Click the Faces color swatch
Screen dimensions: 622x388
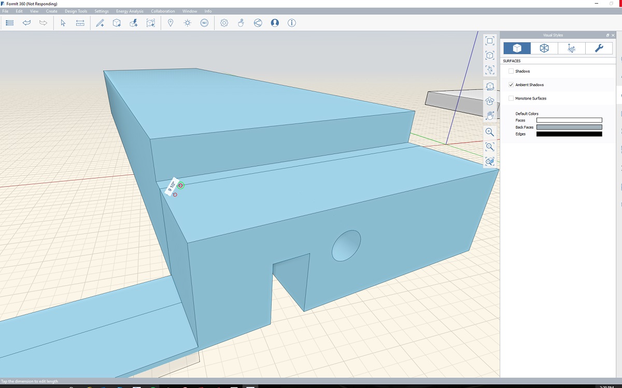[569, 120]
